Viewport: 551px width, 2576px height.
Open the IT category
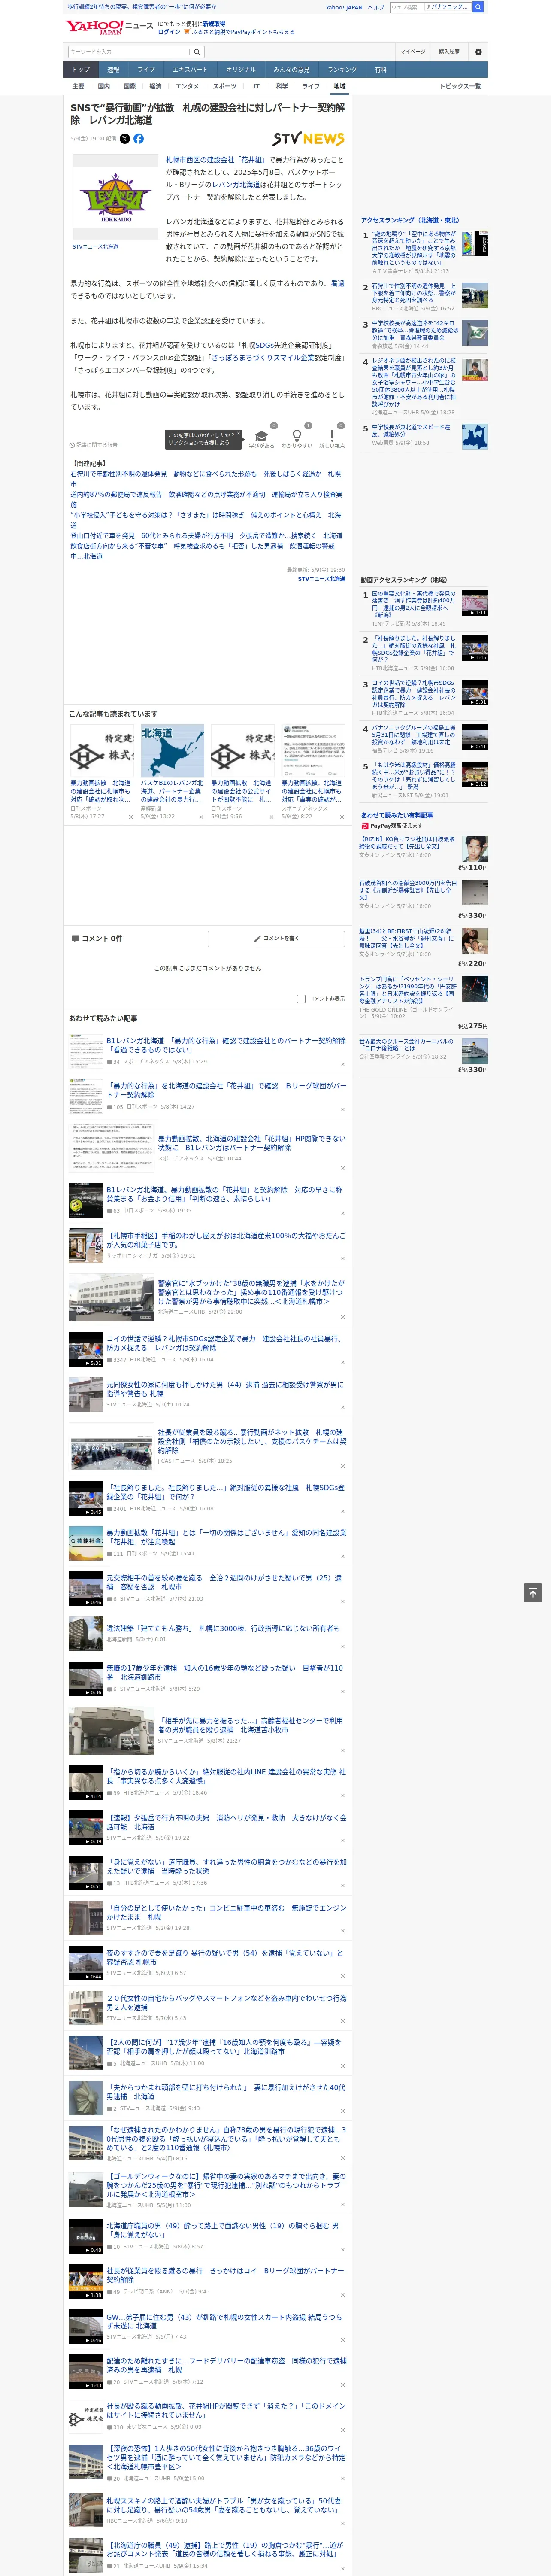(x=256, y=86)
